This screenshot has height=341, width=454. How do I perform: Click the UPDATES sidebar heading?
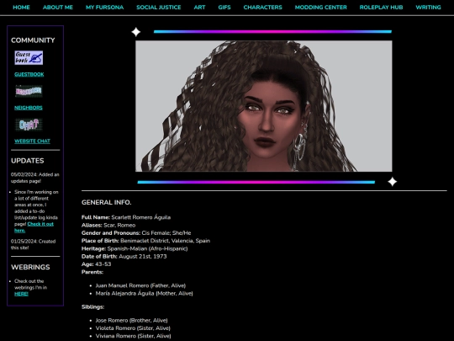(28, 161)
